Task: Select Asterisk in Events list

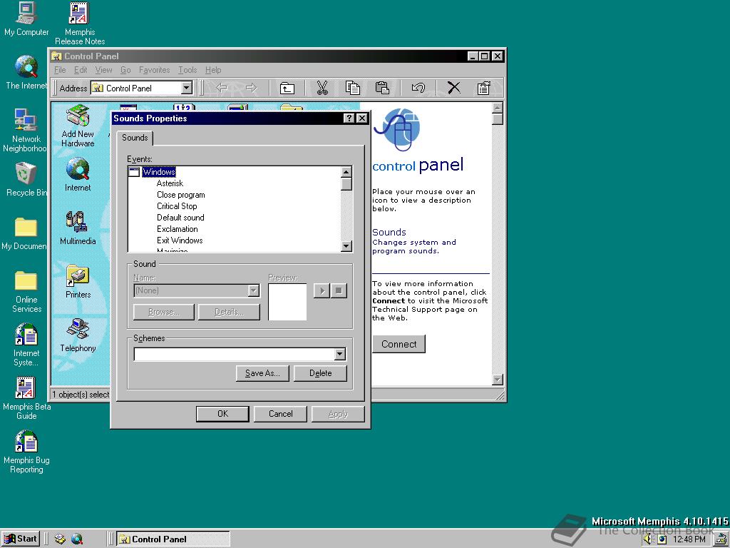Action: tap(170, 183)
